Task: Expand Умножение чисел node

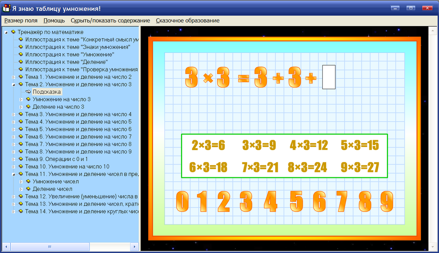Action: pyautogui.click(x=21, y=182)
